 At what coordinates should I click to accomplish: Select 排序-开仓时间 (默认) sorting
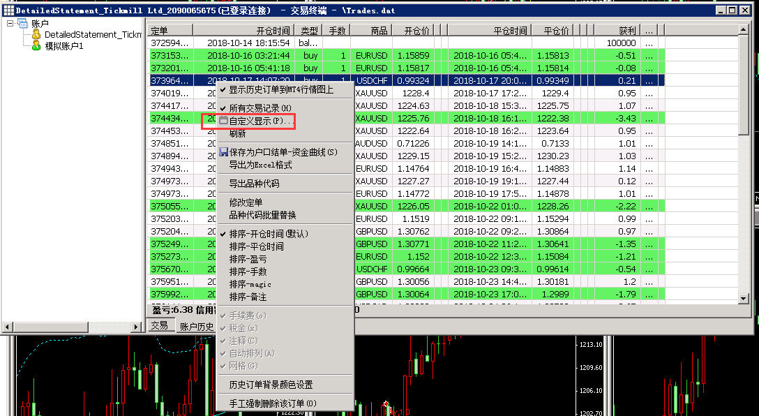[x=269, y=234]
